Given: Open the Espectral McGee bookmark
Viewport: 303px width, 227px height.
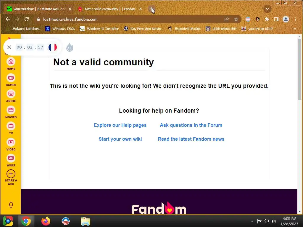Looking at the screenshot, I should [x=184, y=29].
